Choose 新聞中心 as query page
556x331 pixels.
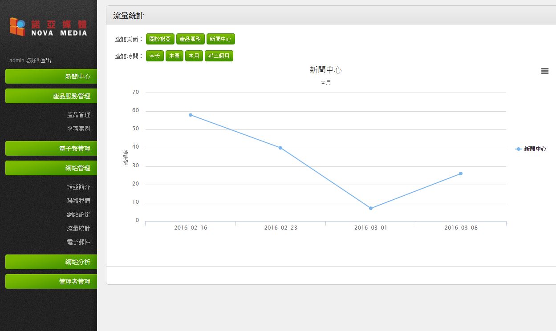tap(220, 39)
